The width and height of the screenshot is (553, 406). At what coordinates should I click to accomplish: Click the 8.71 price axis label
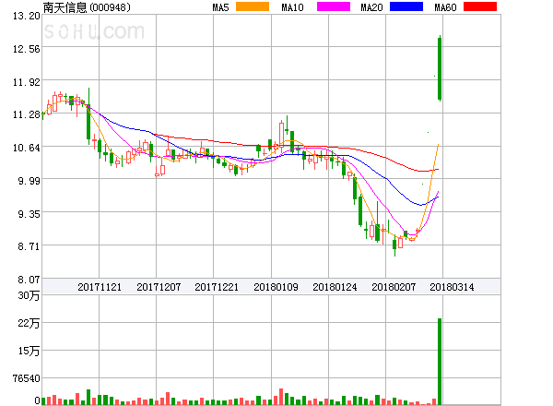click(29, 246)
